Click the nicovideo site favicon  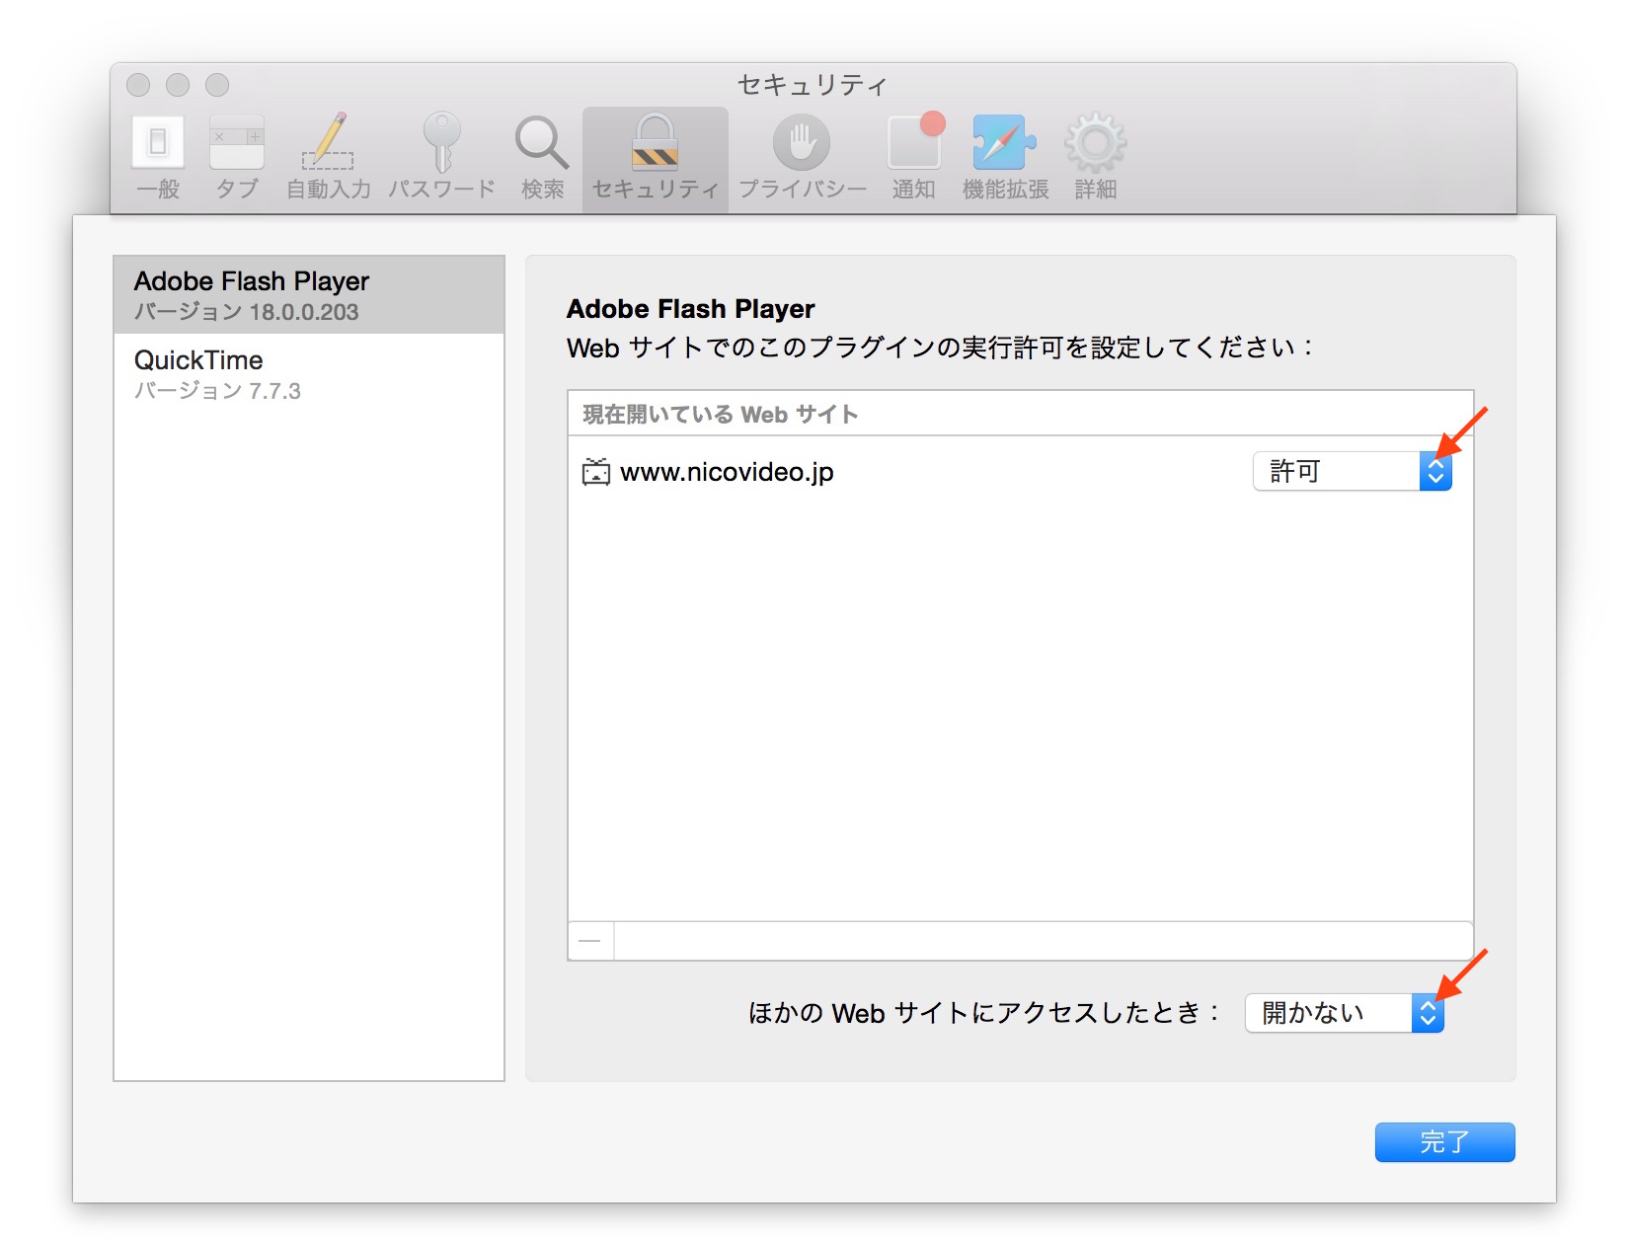coord(596,472)
